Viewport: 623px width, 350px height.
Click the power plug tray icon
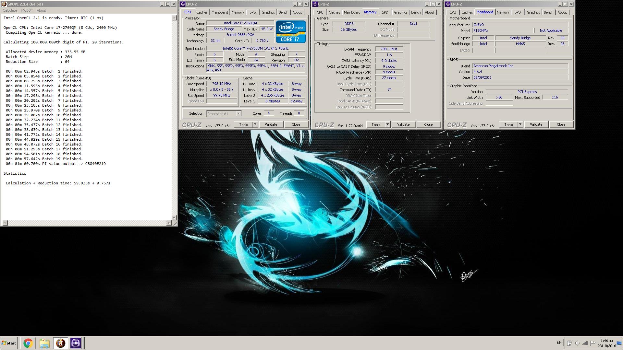tap(569, 343)
